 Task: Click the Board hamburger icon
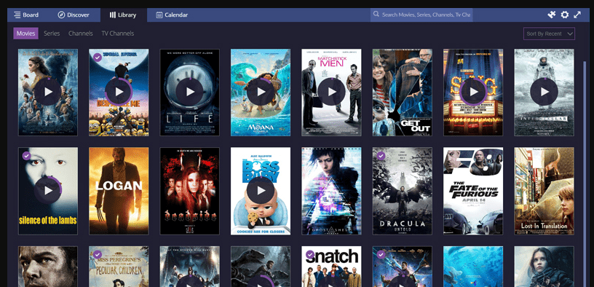click(x=17, y=15)
